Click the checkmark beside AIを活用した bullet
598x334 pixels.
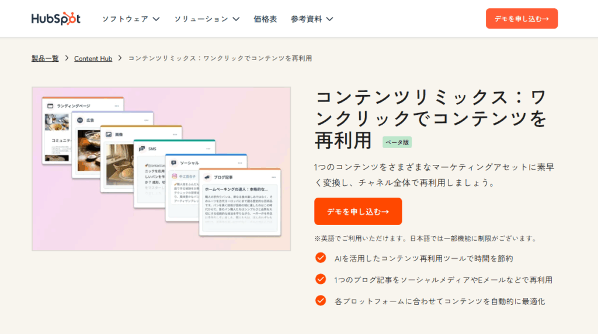321,258
